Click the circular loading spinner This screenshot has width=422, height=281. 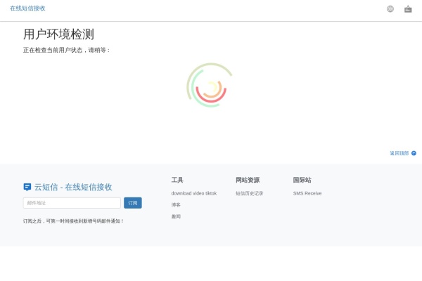tap(210, 86)
